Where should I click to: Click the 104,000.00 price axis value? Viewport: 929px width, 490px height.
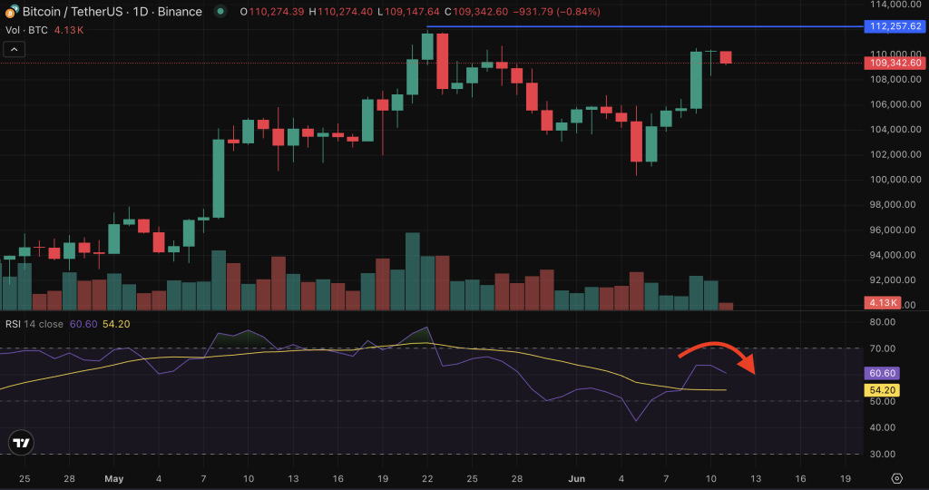[895, 129]
